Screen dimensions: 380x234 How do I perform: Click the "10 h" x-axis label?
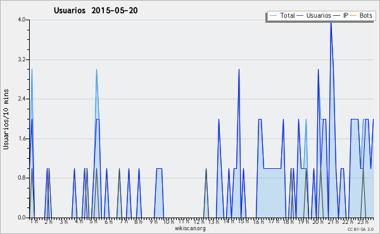point(168,221)
